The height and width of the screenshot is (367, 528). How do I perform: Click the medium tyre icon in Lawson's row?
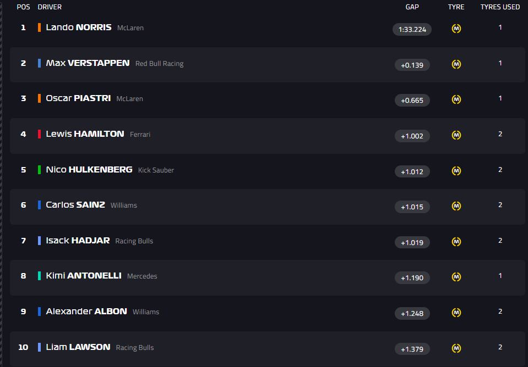456,348
